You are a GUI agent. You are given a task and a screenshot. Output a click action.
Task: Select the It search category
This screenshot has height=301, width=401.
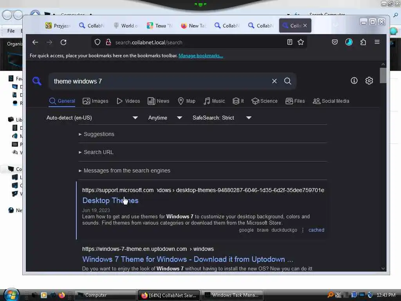[x=238, y=101]
